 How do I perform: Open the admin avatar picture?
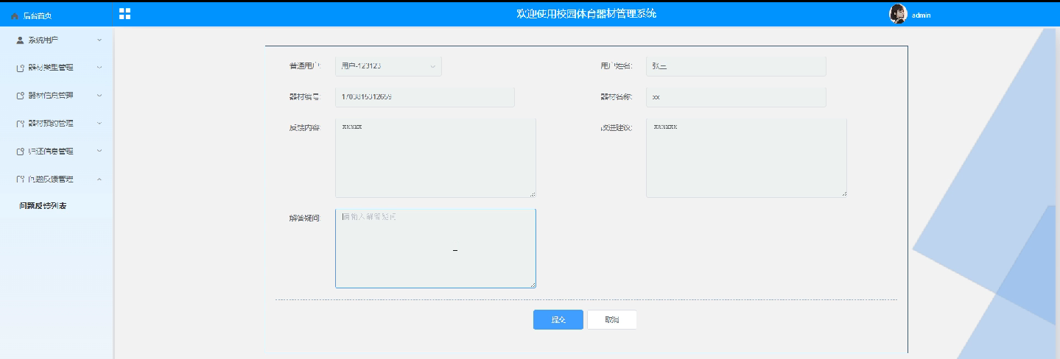[898, 14]
